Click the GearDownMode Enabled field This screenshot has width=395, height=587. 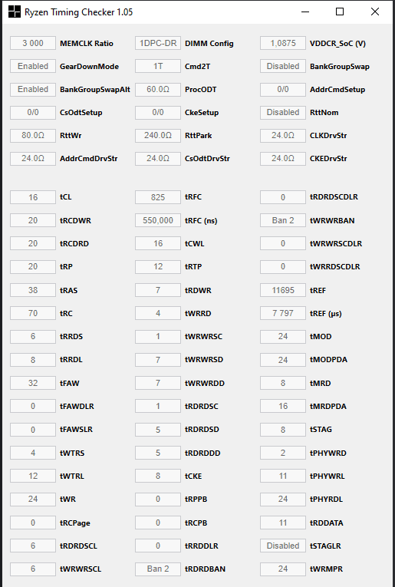point(33,66)
